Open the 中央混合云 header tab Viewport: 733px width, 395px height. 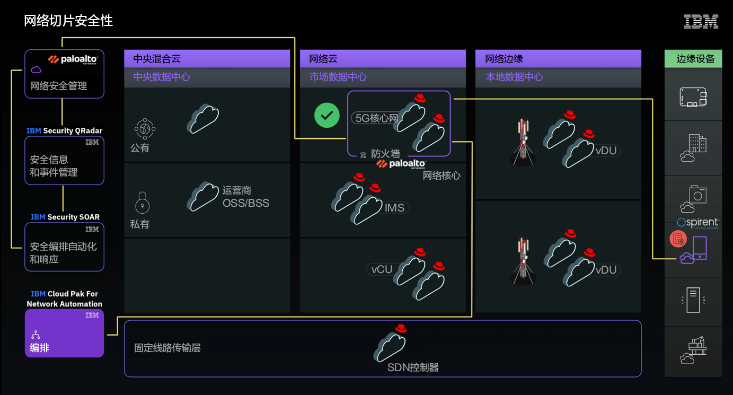point(207,59)
